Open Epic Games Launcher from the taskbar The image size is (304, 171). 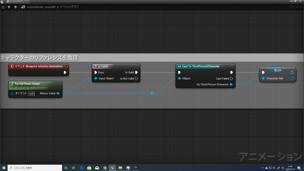[136, 168]
